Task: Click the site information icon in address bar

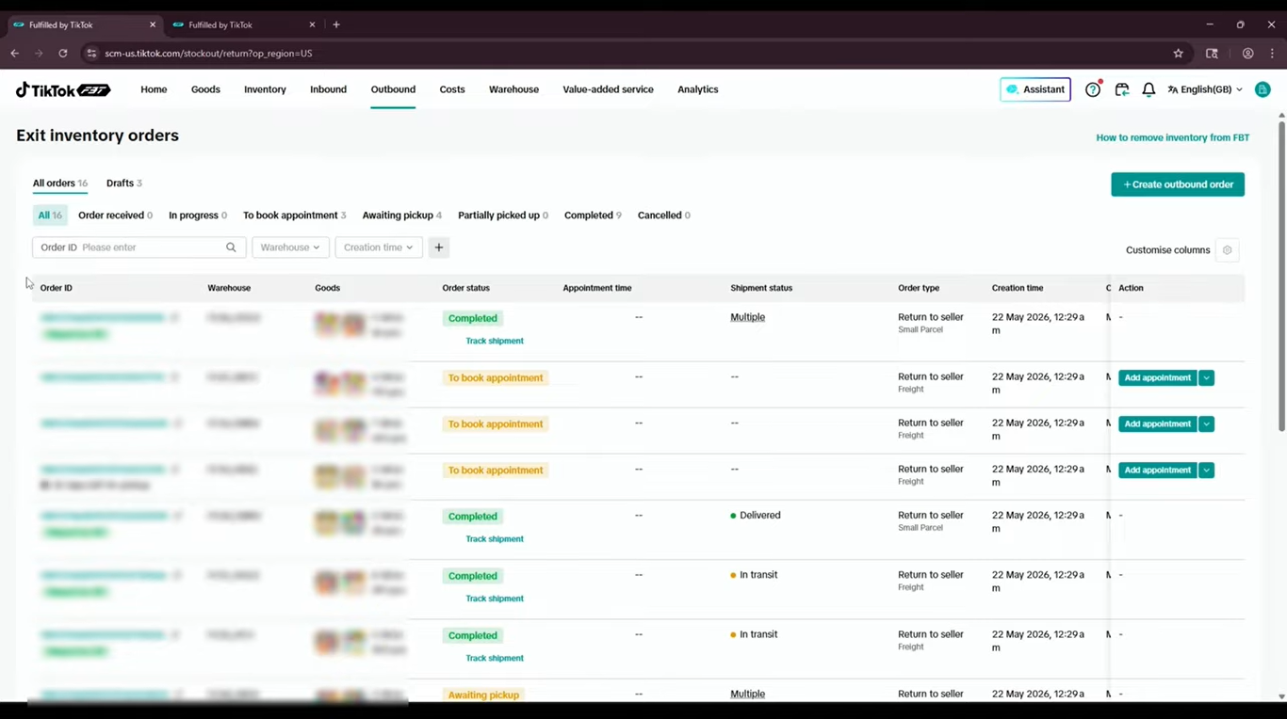Action: [91, 54]
